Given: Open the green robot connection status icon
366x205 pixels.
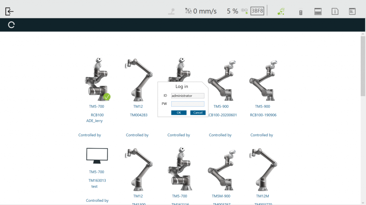Looking at the screenshot, I should pyautogui.click(x=281, y=11).
